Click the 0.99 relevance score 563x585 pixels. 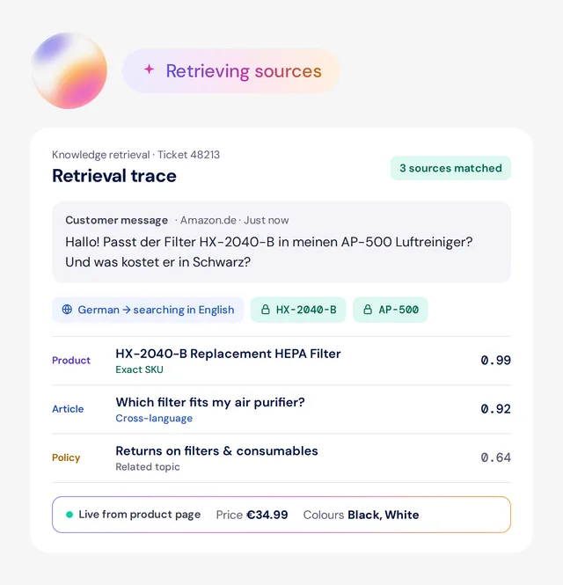[496, 361]
